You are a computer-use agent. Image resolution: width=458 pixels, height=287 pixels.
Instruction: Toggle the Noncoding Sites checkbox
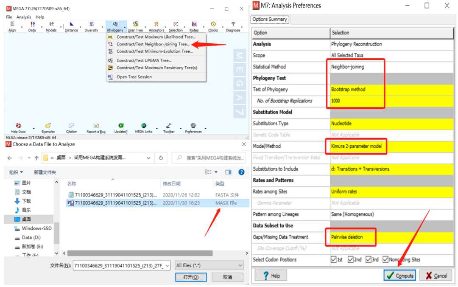click(385, 259)
